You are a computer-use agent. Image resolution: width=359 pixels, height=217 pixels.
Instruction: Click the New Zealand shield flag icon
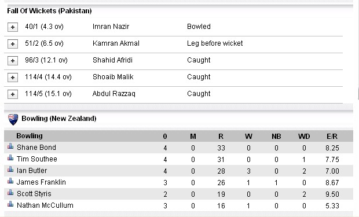coord(13,119)
